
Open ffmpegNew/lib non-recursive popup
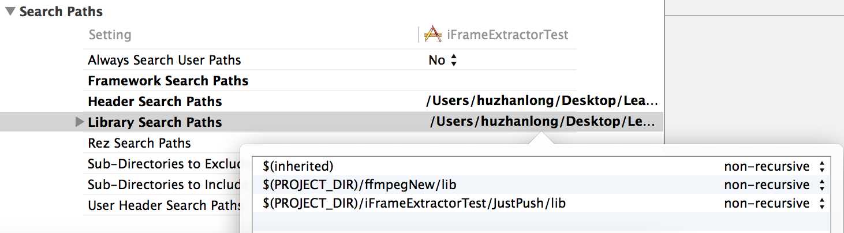pos(775,185)
